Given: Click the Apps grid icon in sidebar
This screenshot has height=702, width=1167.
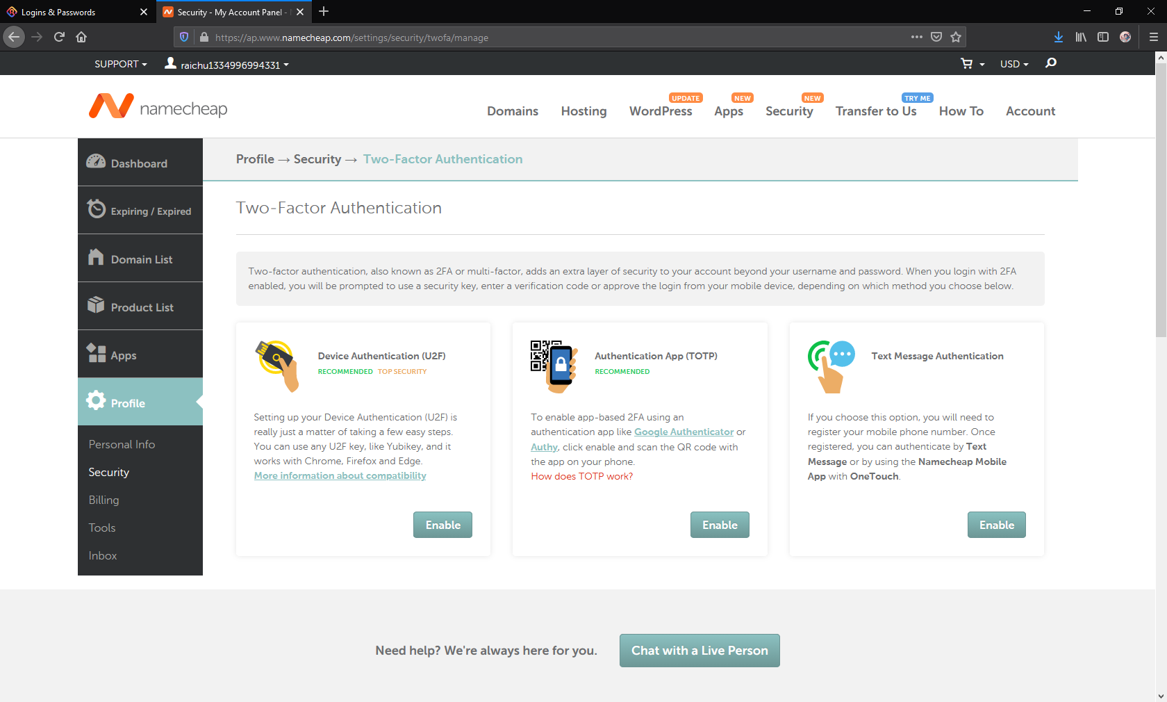Looking at the screenshot, I should 96,353.
